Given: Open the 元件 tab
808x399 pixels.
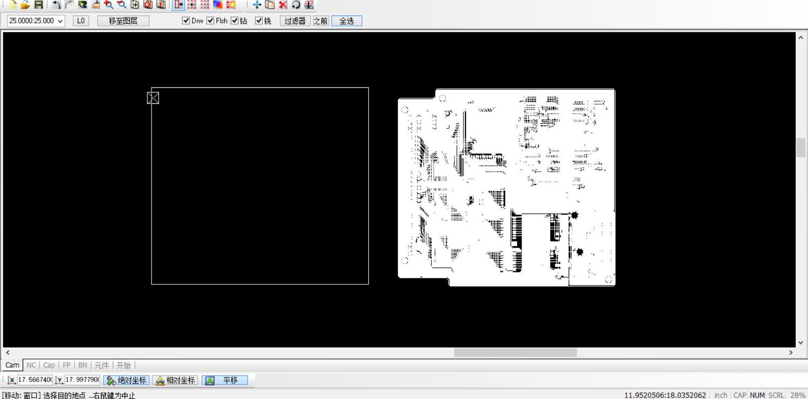Looking at the screenshot, I should click(x=101, y=365).
